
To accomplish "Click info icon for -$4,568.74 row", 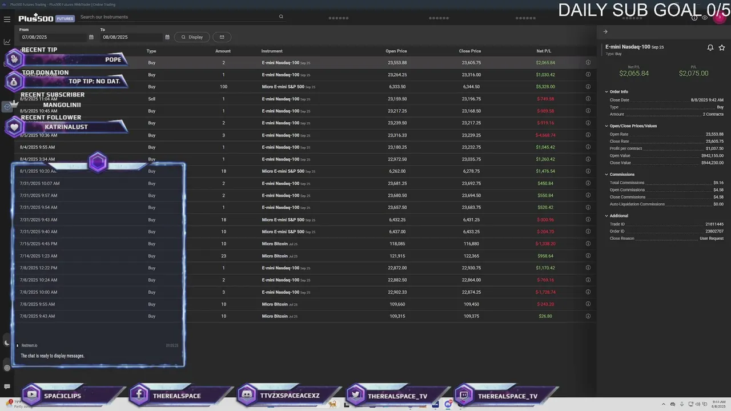I will click(588, 135).
